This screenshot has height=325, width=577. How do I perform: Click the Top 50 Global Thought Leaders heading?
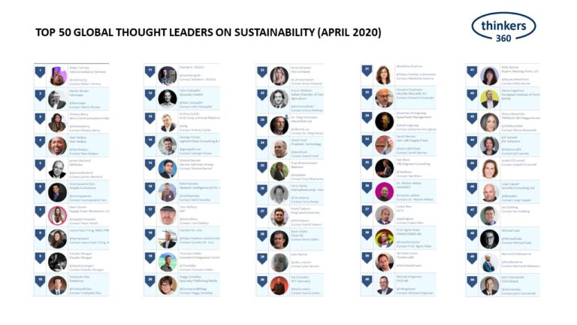tap(208, 33)
